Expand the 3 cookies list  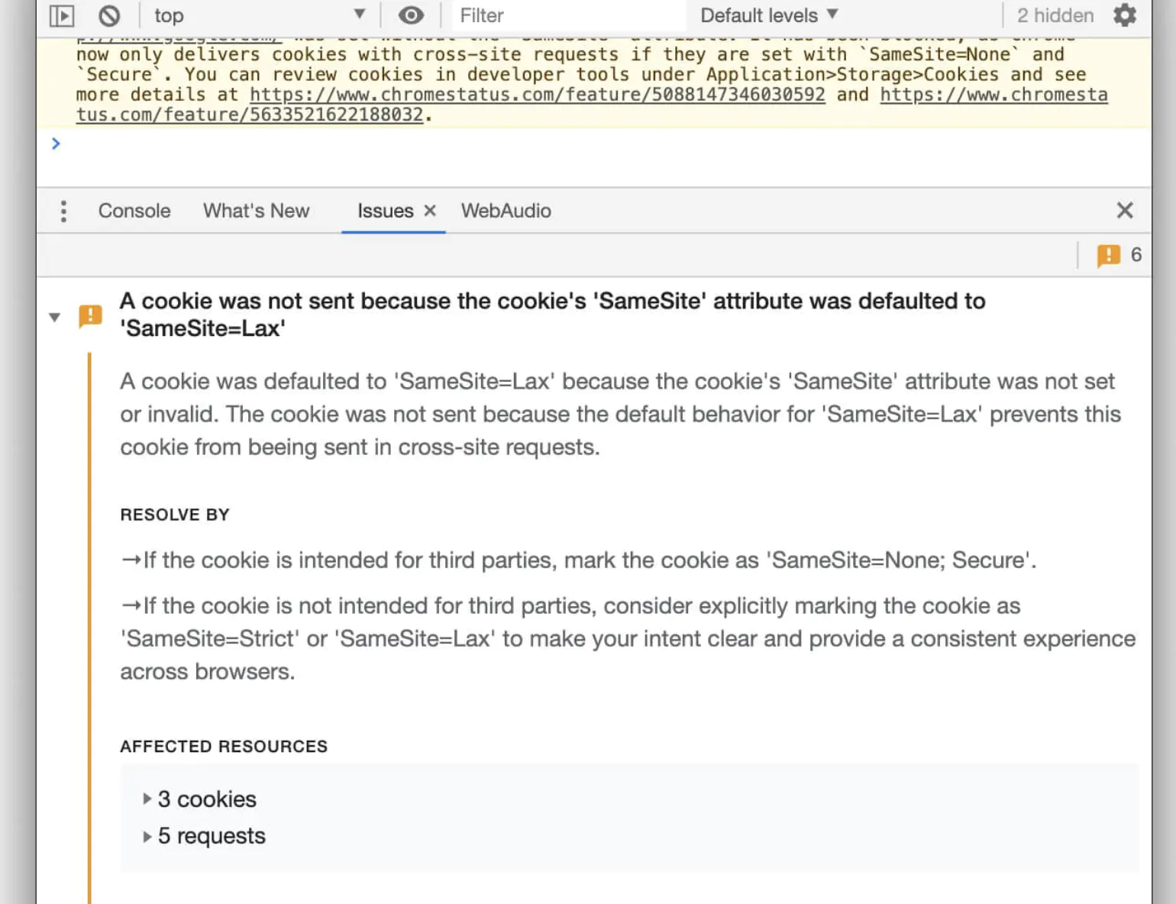(x=147, y=799)
